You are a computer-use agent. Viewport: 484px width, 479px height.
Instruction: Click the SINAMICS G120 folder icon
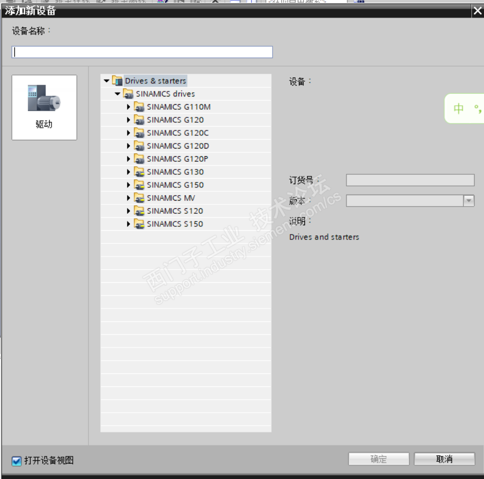[x=139, y=119]
